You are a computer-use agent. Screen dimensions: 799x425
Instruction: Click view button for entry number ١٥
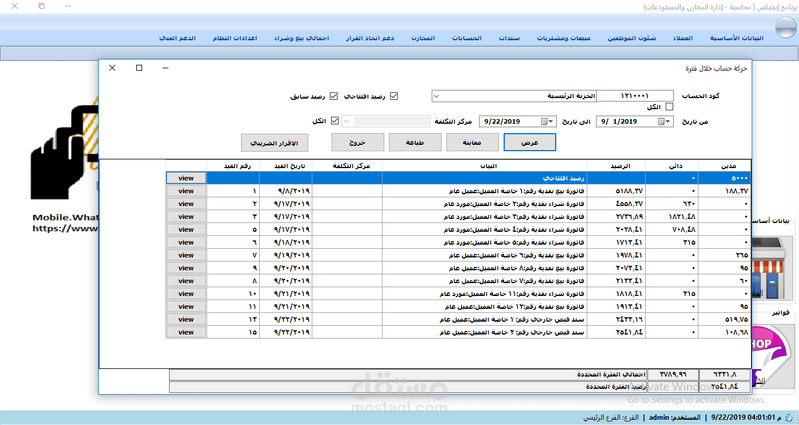pyautogui.click(x=186, y=332)
